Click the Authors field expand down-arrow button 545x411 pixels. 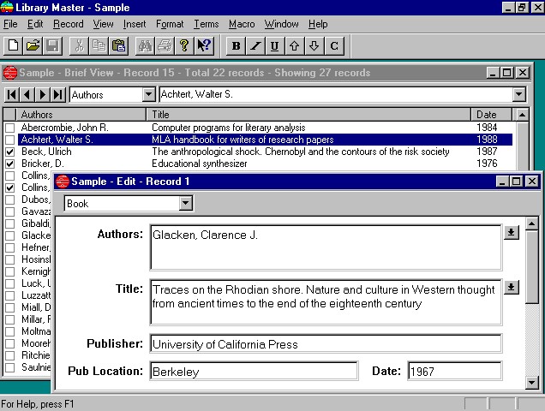[511, 232]
